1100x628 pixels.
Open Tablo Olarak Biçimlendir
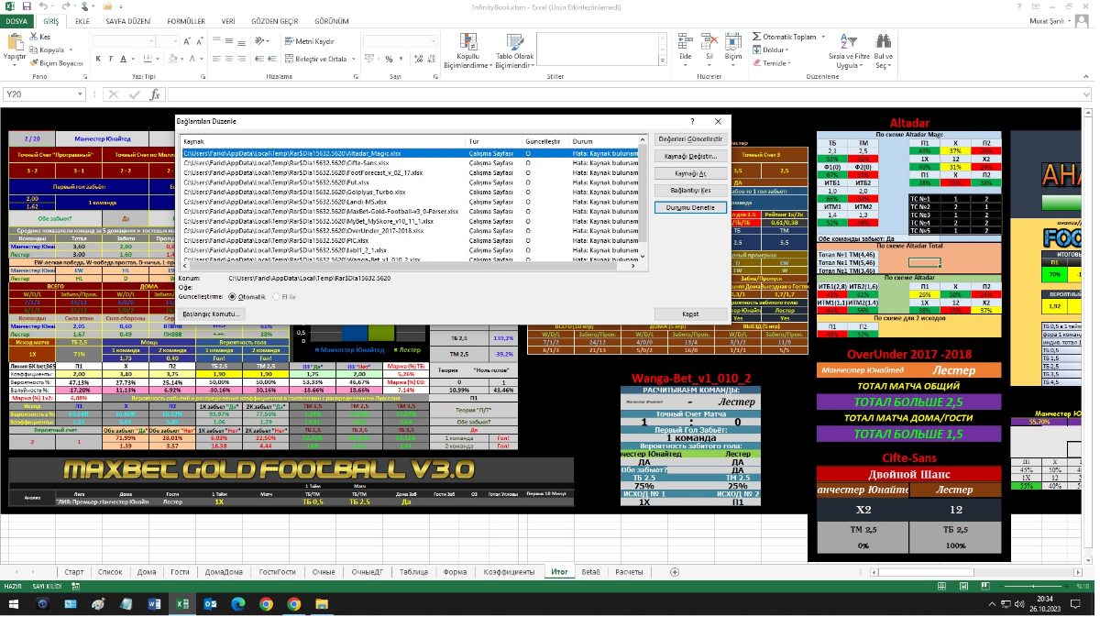pyautogui.click(x=514, y=51)
